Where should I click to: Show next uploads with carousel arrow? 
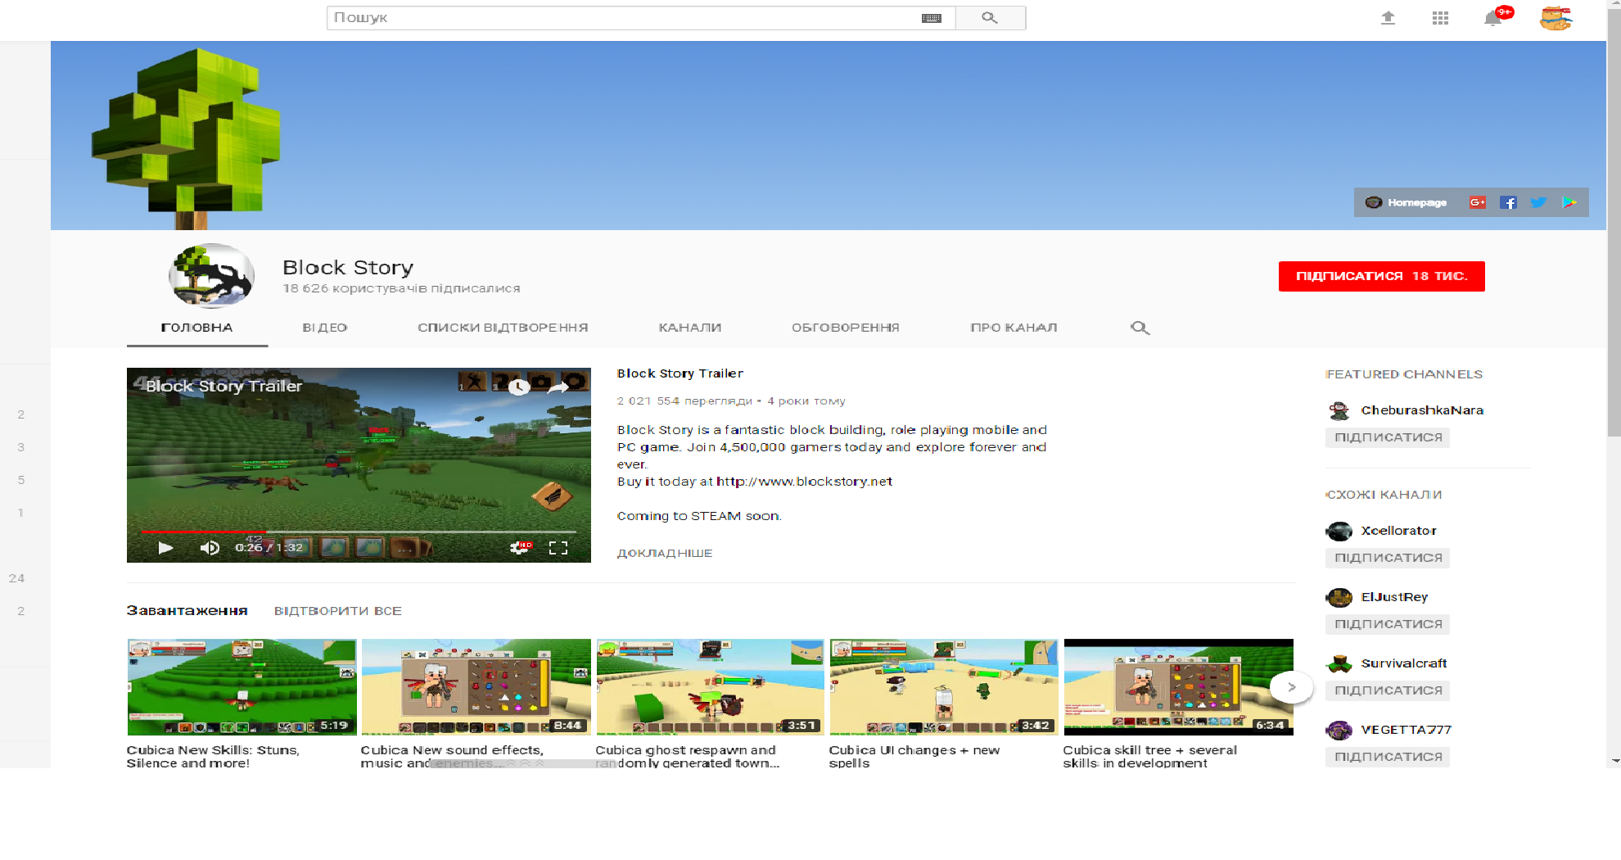click(x=1291, y=687)
